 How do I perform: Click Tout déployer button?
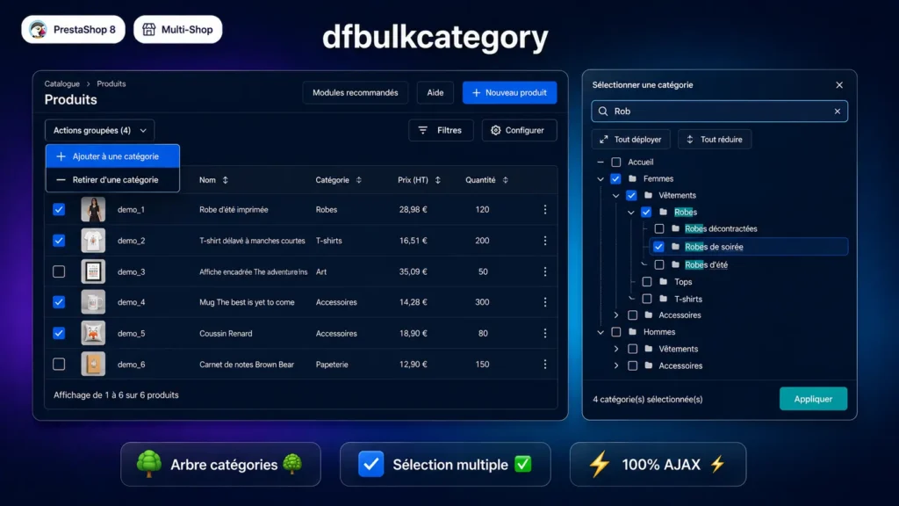pyautogui.click(x=630, y=140)
